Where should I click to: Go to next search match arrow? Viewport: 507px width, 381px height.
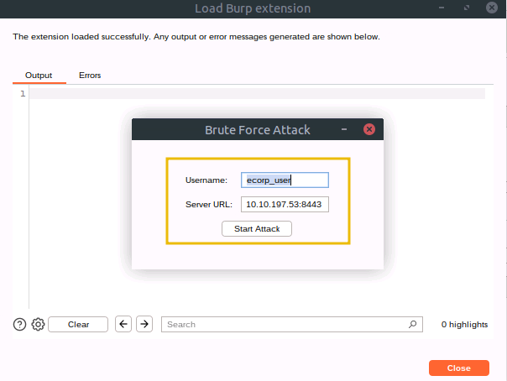[144, 324]
